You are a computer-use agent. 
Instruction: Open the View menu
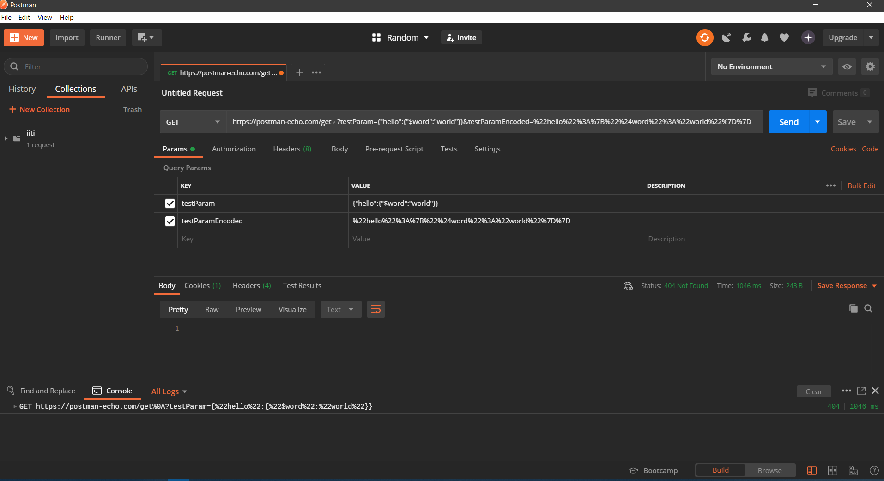coord(45,17)
